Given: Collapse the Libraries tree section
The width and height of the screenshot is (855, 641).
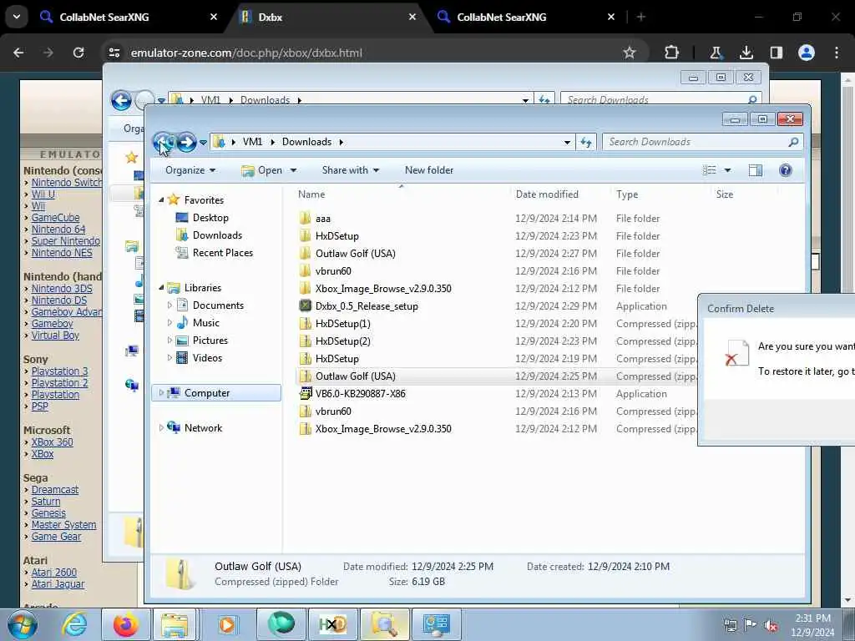Looking at the screenshot, I should [x=161, y=288].
